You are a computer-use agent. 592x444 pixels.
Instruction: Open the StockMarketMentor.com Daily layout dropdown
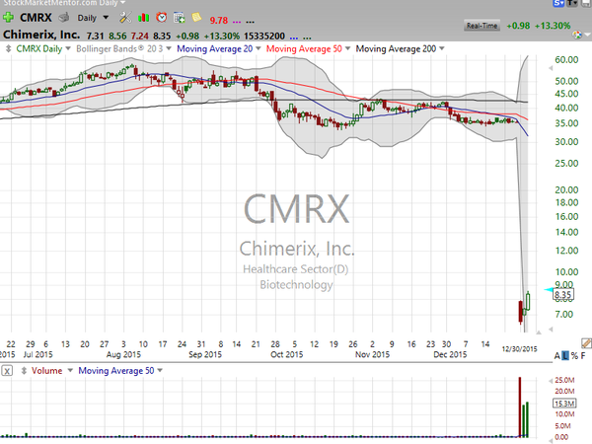click(x=122, y=3)
